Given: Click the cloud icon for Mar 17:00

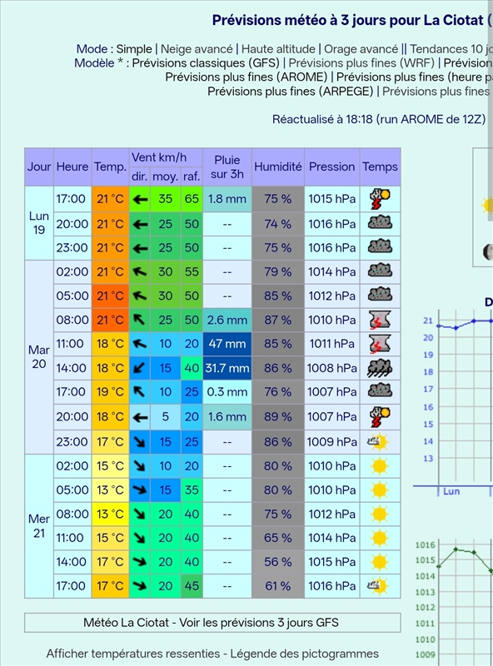Looking at the screenshot, I should pyautogui.click(x=380, y=391).
